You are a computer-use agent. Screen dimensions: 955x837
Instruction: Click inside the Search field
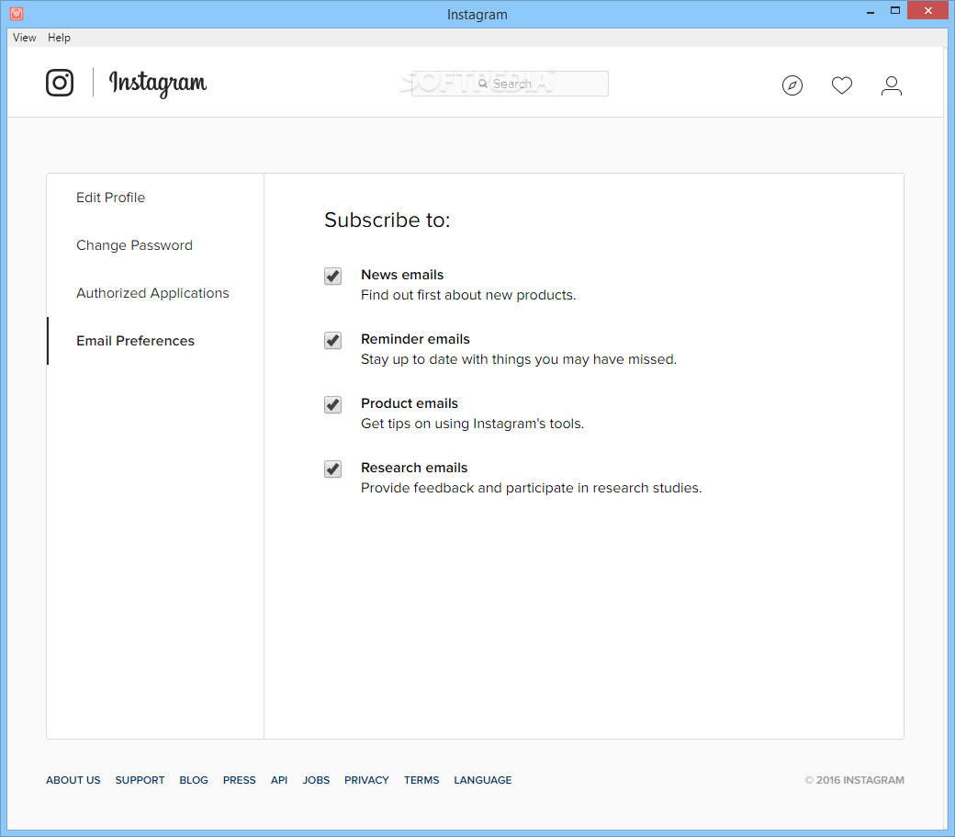[x=510, y=84]
